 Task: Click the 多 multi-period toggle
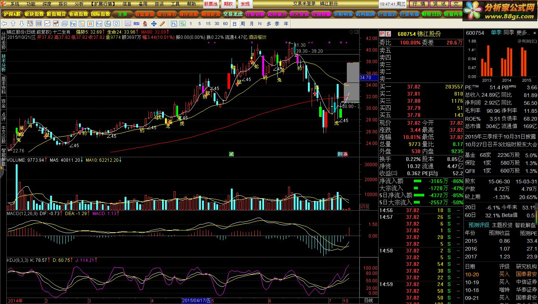269,24
